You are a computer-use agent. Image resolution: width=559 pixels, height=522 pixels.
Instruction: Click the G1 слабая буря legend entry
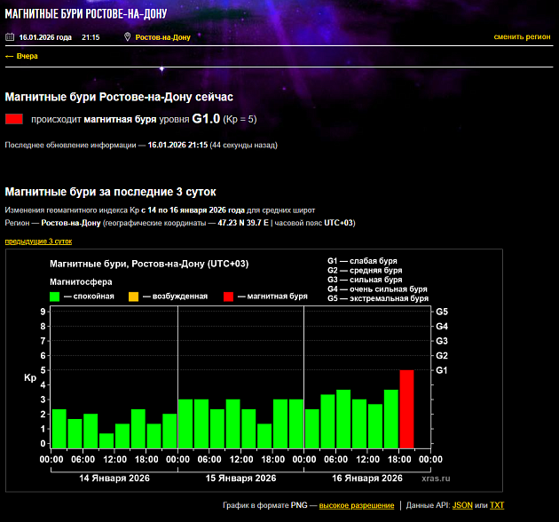tap(364, 260)
